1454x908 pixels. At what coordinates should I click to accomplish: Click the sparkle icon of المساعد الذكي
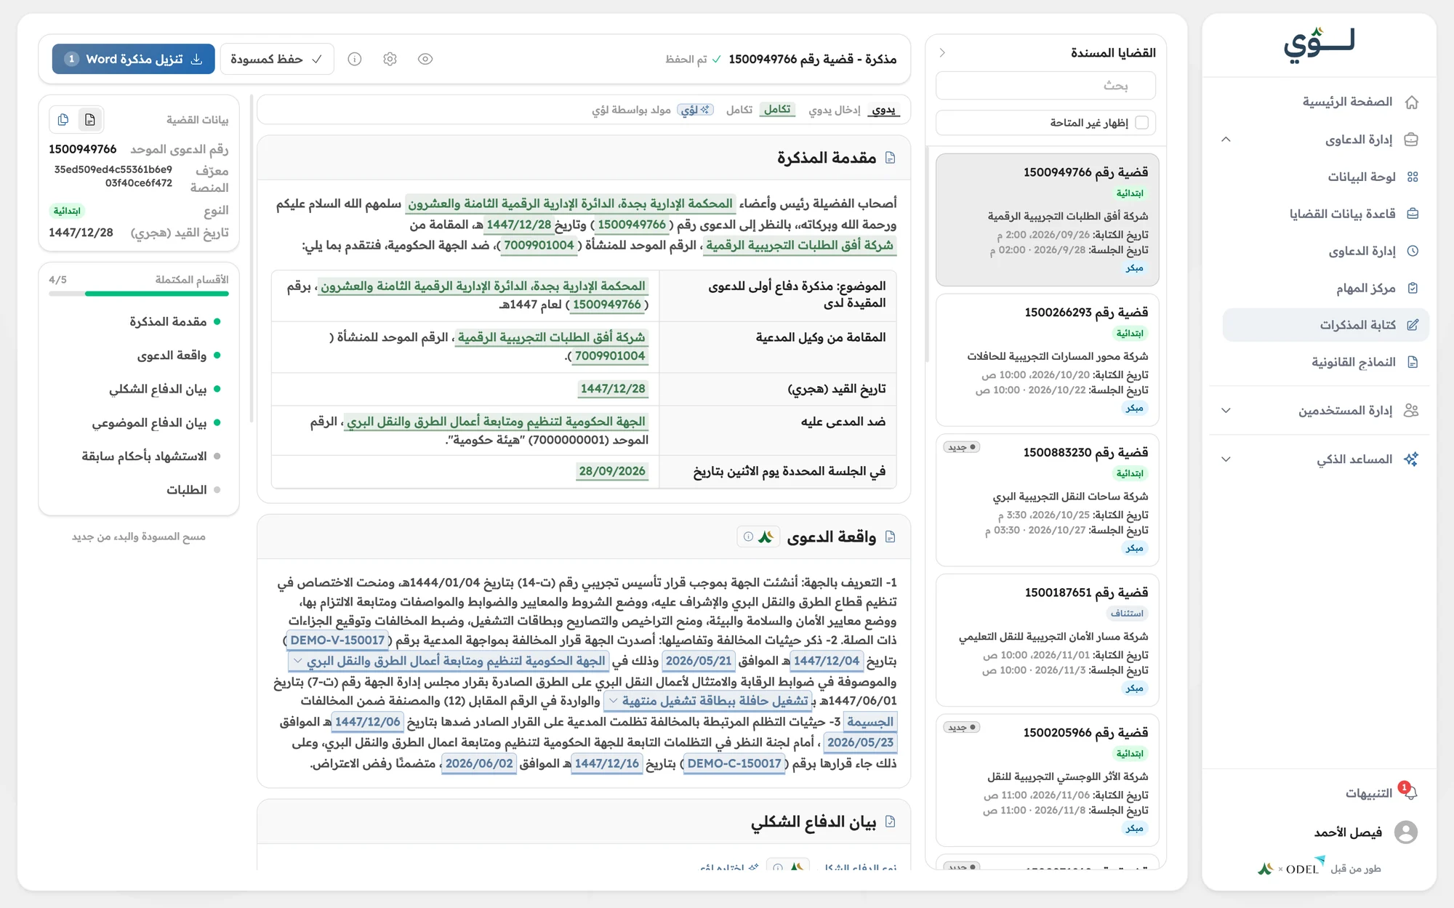pyautogui.click(x=1411, y=459)
